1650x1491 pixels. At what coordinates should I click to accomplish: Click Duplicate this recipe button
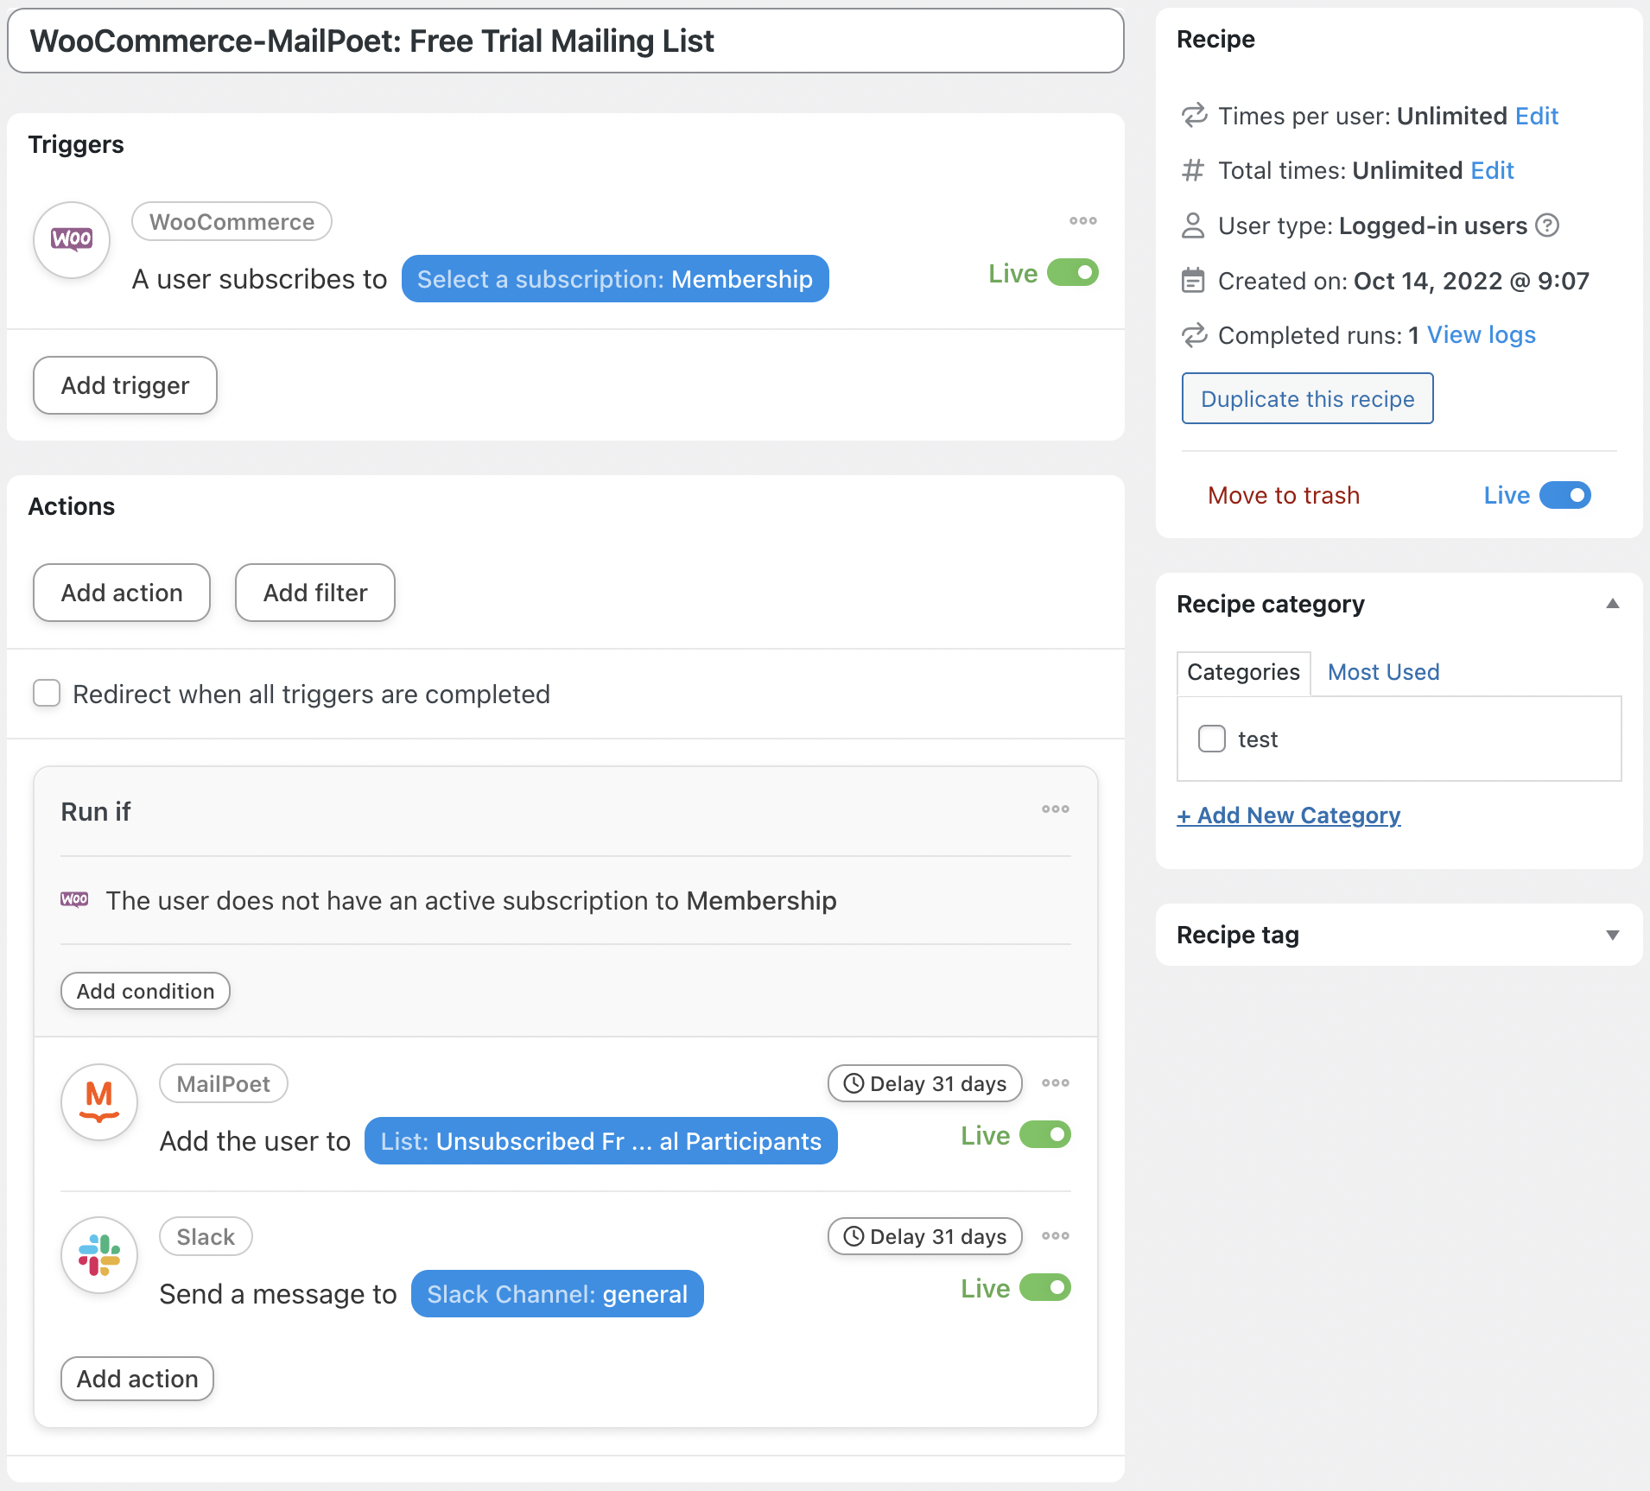[x=1307, y=398]
